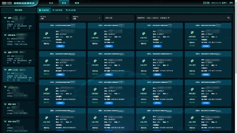Click checkmark icon on the top-left device card
Image resolution: width=237 pixels, height=133 pixels.
[47, 33]
